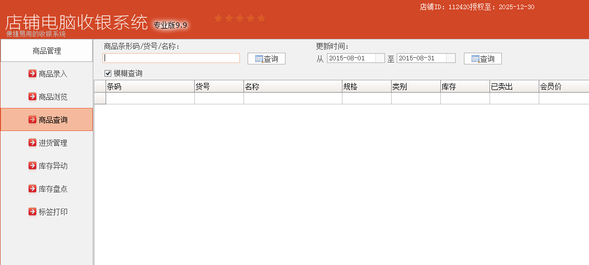This screenshot has width=589, height=265.
Task: Click the 已卖出 column header
Action: point(514,86)
